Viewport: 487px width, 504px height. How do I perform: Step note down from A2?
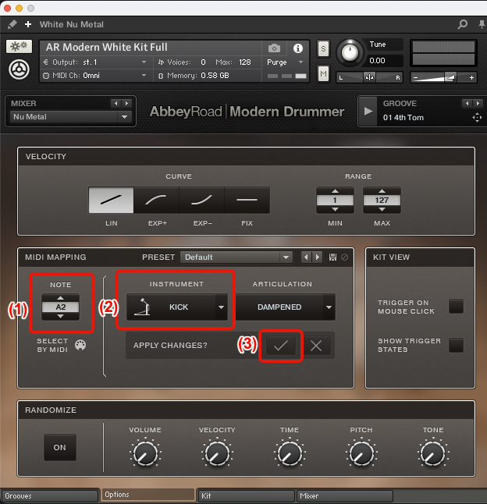point(60,316)
